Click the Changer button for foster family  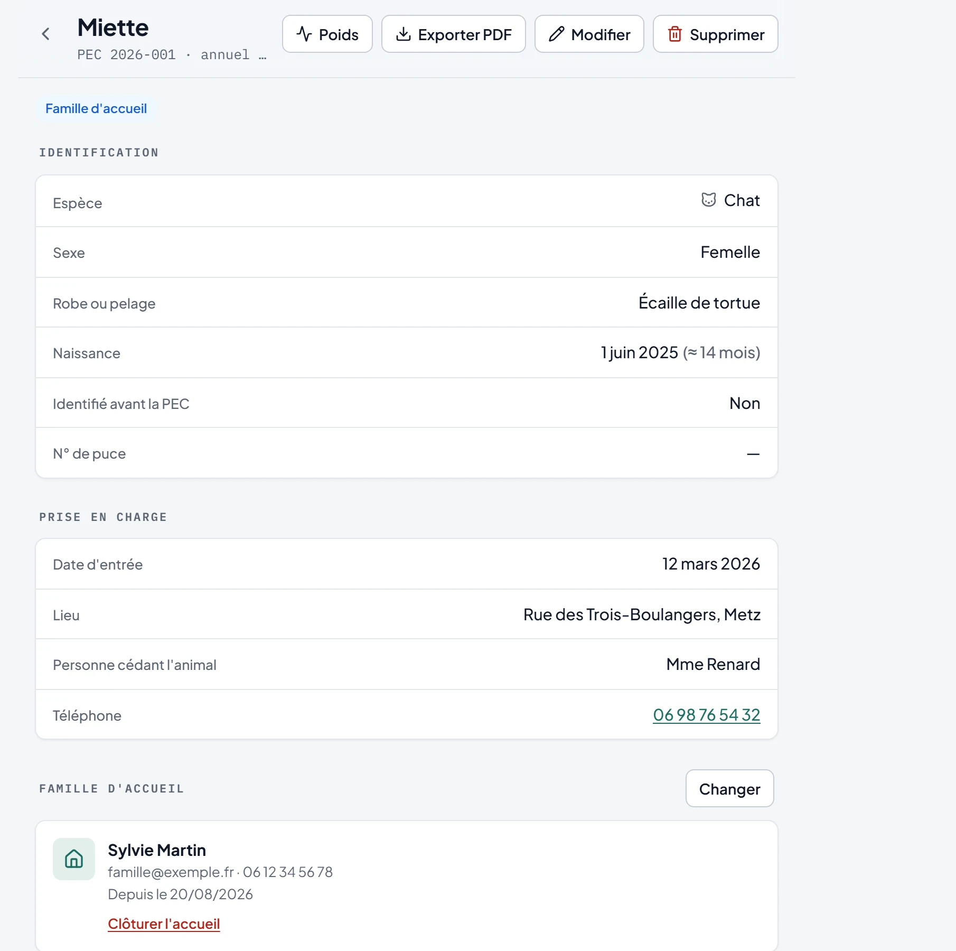coord(730,788)
